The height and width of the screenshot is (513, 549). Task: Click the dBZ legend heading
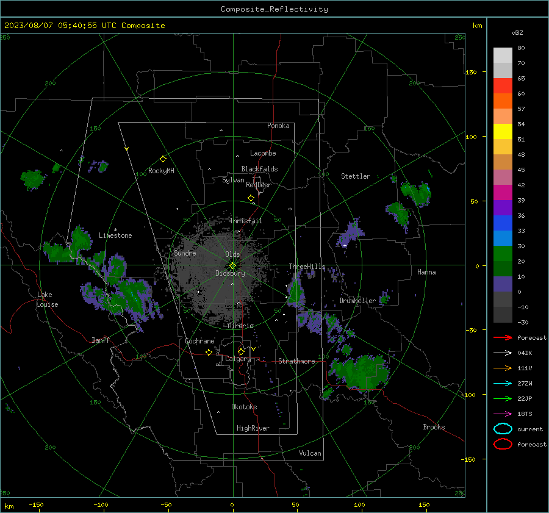[517, 32]
